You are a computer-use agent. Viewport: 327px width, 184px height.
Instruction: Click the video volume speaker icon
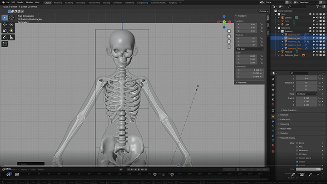8,174
